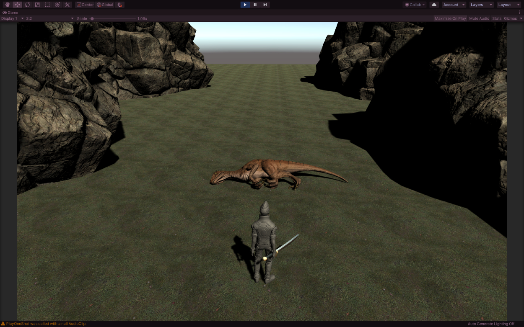Open the Account menu
Image resolution: width=524 pixels, height=327 pixels.
click(x=454, y=5)
